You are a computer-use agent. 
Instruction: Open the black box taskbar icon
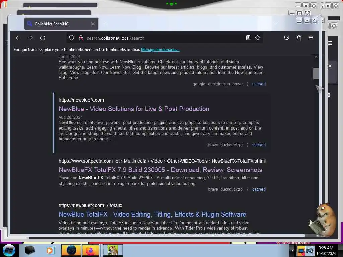pos(29,250)
